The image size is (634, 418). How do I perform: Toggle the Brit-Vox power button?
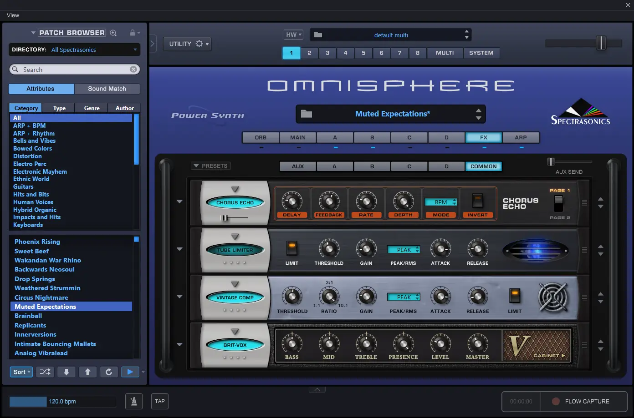point(235,345)
